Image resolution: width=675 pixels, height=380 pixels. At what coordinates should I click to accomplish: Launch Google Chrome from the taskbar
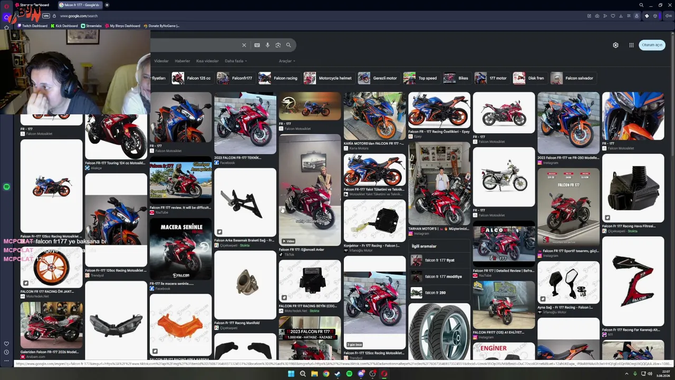[x=326, y=374]
